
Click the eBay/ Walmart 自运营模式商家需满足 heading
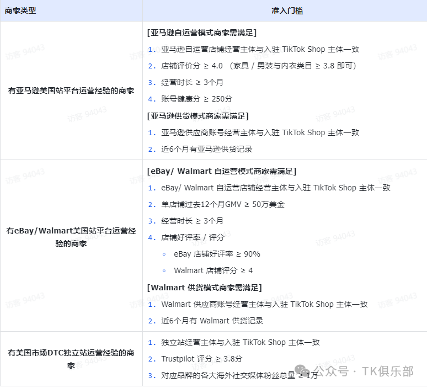coord(222,171)
